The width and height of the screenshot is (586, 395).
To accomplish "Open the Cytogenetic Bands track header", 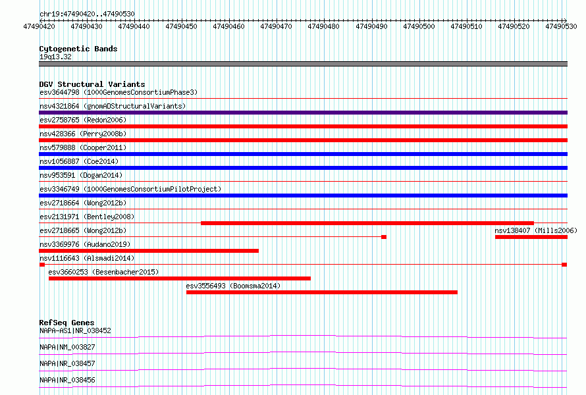I will (78, 49).
